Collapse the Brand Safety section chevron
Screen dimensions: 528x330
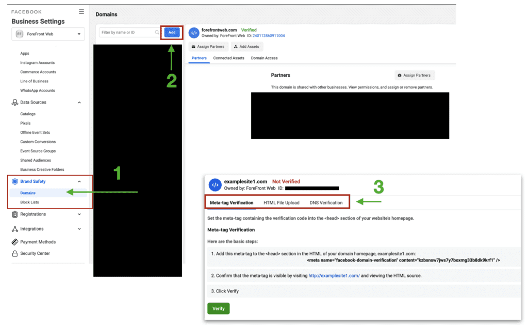79,181
